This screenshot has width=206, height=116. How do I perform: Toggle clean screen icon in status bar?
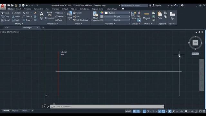click(200, 111)
